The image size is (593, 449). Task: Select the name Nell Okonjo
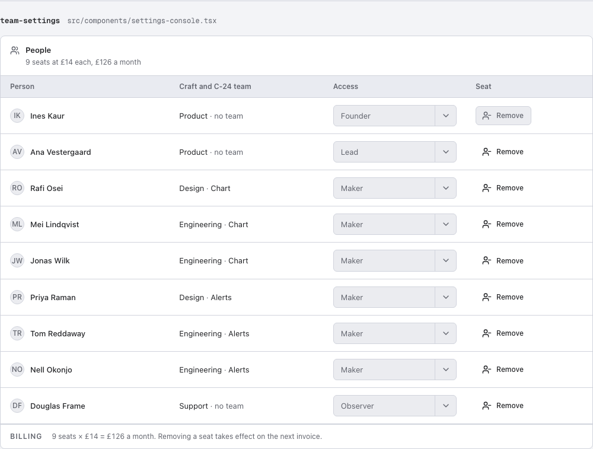(51, 370)
